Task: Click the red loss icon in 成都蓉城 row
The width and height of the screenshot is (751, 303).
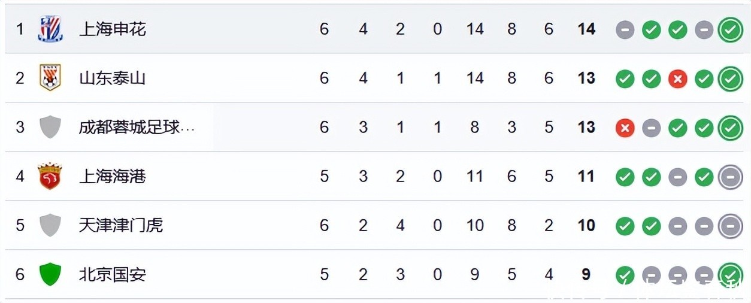Action: click(625, 128)
